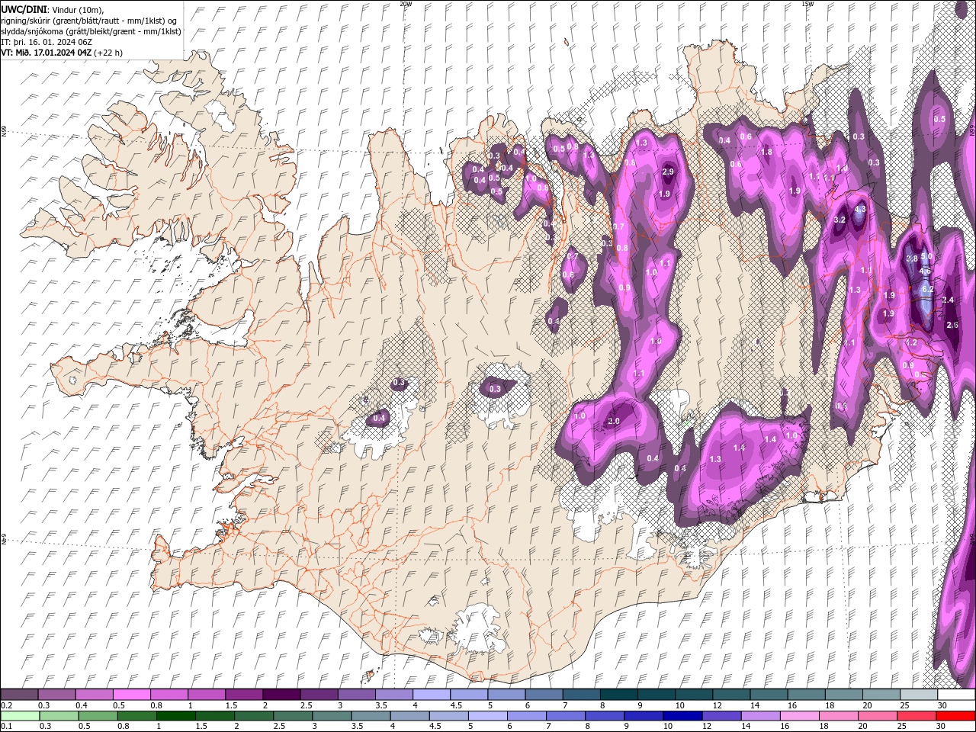Click the 2.9 snowfall value on the map
The image size is (976, 732).
(668, 172)
